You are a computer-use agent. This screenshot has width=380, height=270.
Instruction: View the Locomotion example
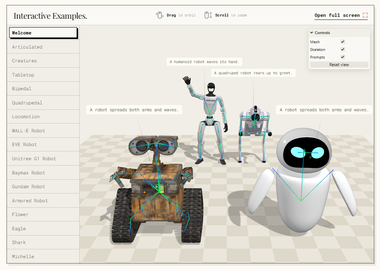[43, 117]
